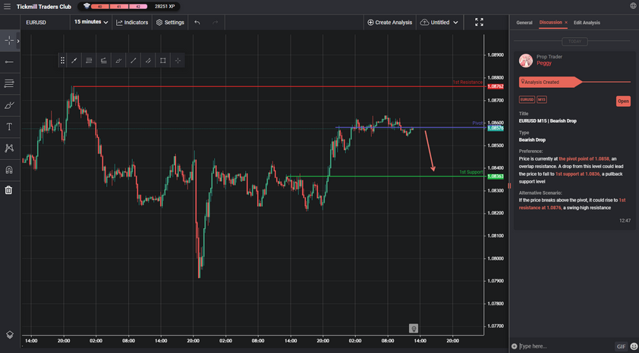Click the 1st Support price label 1.08363
The image size is (639, 353).
(x=495, y=176)
